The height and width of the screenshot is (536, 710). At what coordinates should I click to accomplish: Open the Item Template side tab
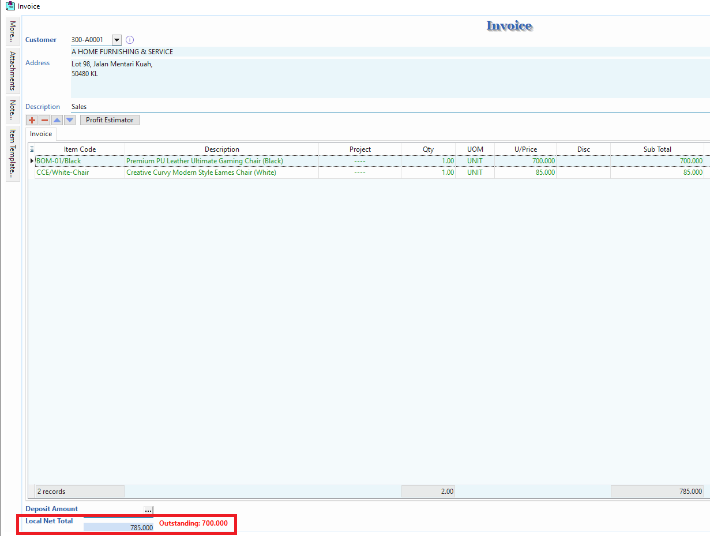coord(13,153)
